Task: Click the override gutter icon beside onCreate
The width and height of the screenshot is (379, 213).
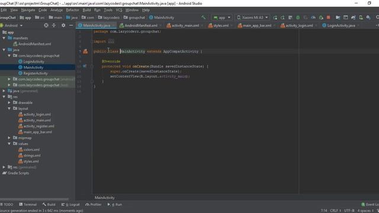Action: pyautogui.click(x=85, y=66)
